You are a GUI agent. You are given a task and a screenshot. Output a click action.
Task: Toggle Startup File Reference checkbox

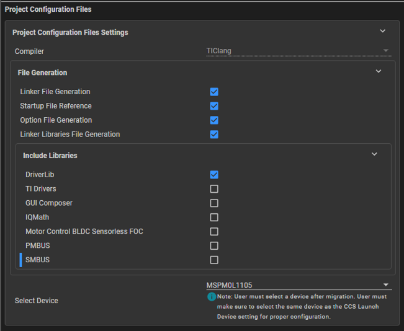pos(214,106)
